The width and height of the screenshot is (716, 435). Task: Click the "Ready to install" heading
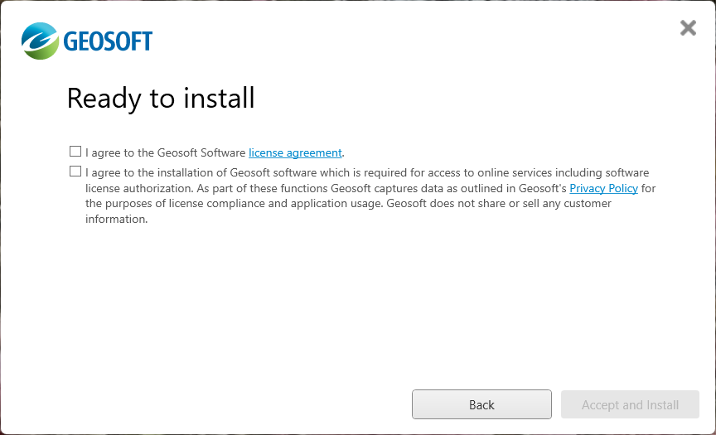tap(161, 99)
